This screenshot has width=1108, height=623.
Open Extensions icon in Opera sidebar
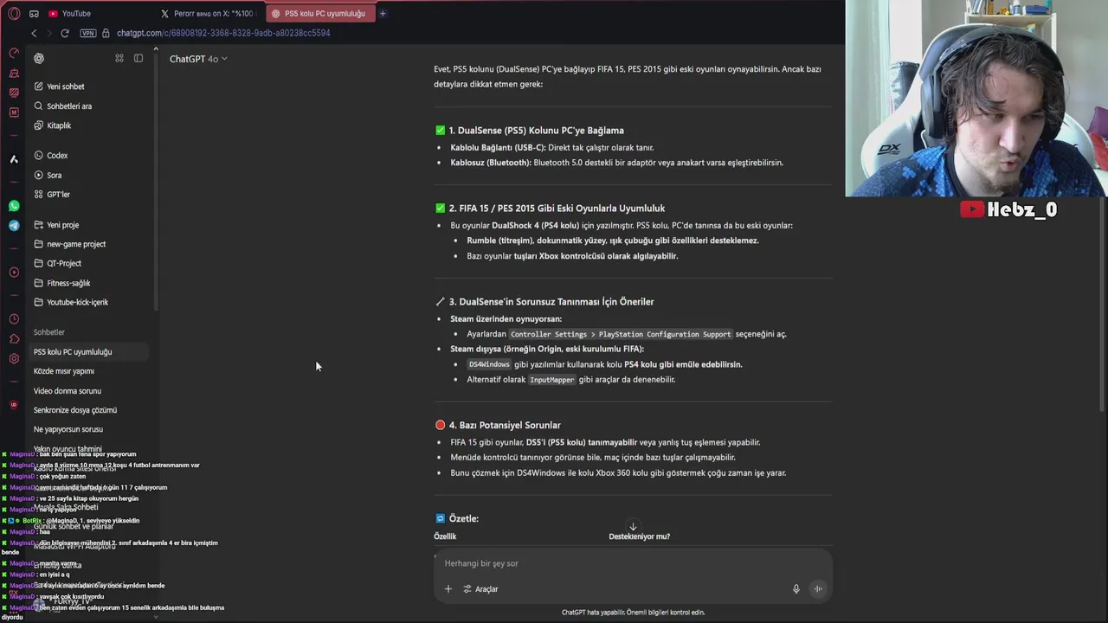(14, 339)
